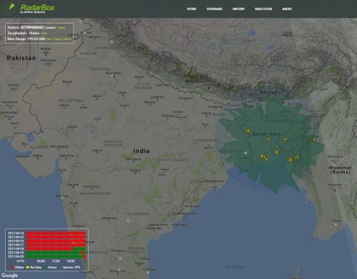Screen dimensions: 357x279
Task: Click the green links after Max Range value
Action: point(59,39)
